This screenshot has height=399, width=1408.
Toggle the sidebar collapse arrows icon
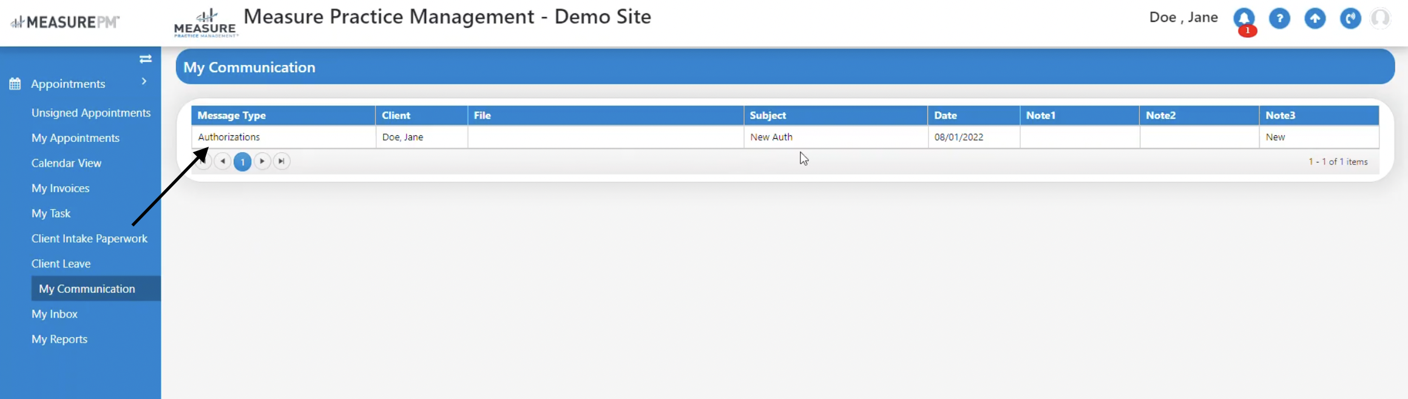146,59
